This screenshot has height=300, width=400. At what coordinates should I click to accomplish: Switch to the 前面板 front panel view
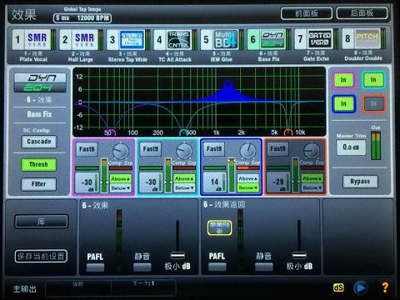(307, 13)
